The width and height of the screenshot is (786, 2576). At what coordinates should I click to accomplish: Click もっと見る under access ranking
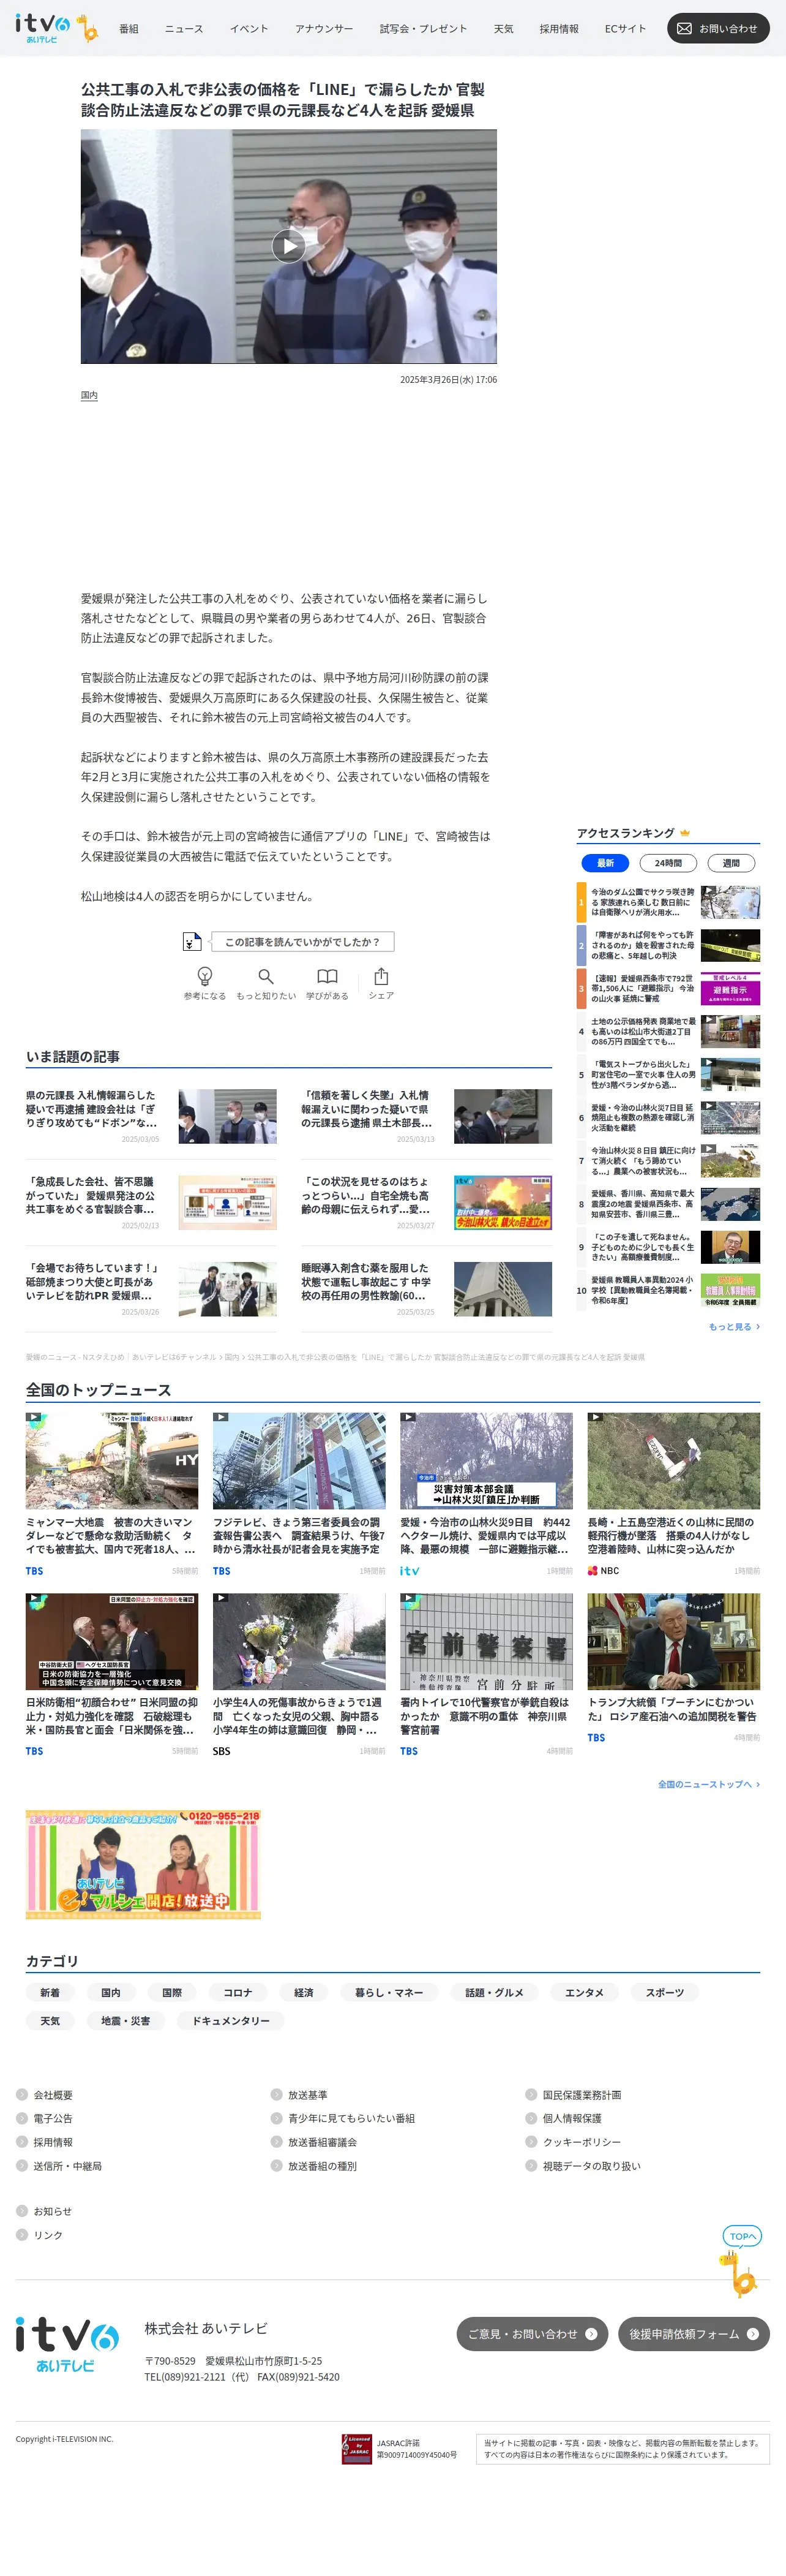click(x=734, y=1327)
